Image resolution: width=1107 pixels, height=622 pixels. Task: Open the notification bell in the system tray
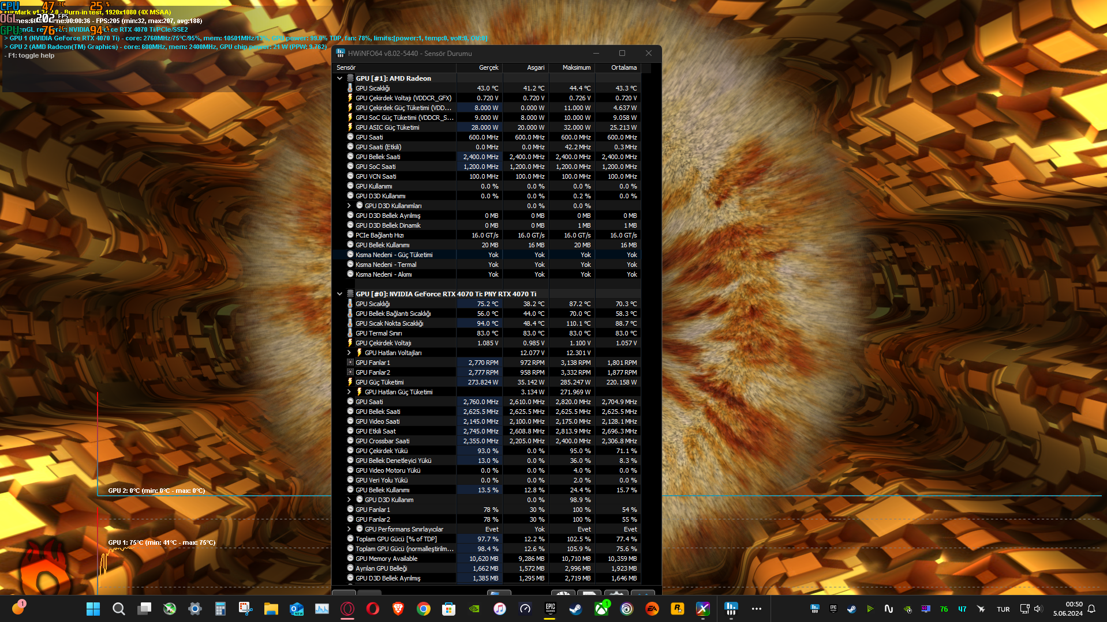[x=1091, y=609]
